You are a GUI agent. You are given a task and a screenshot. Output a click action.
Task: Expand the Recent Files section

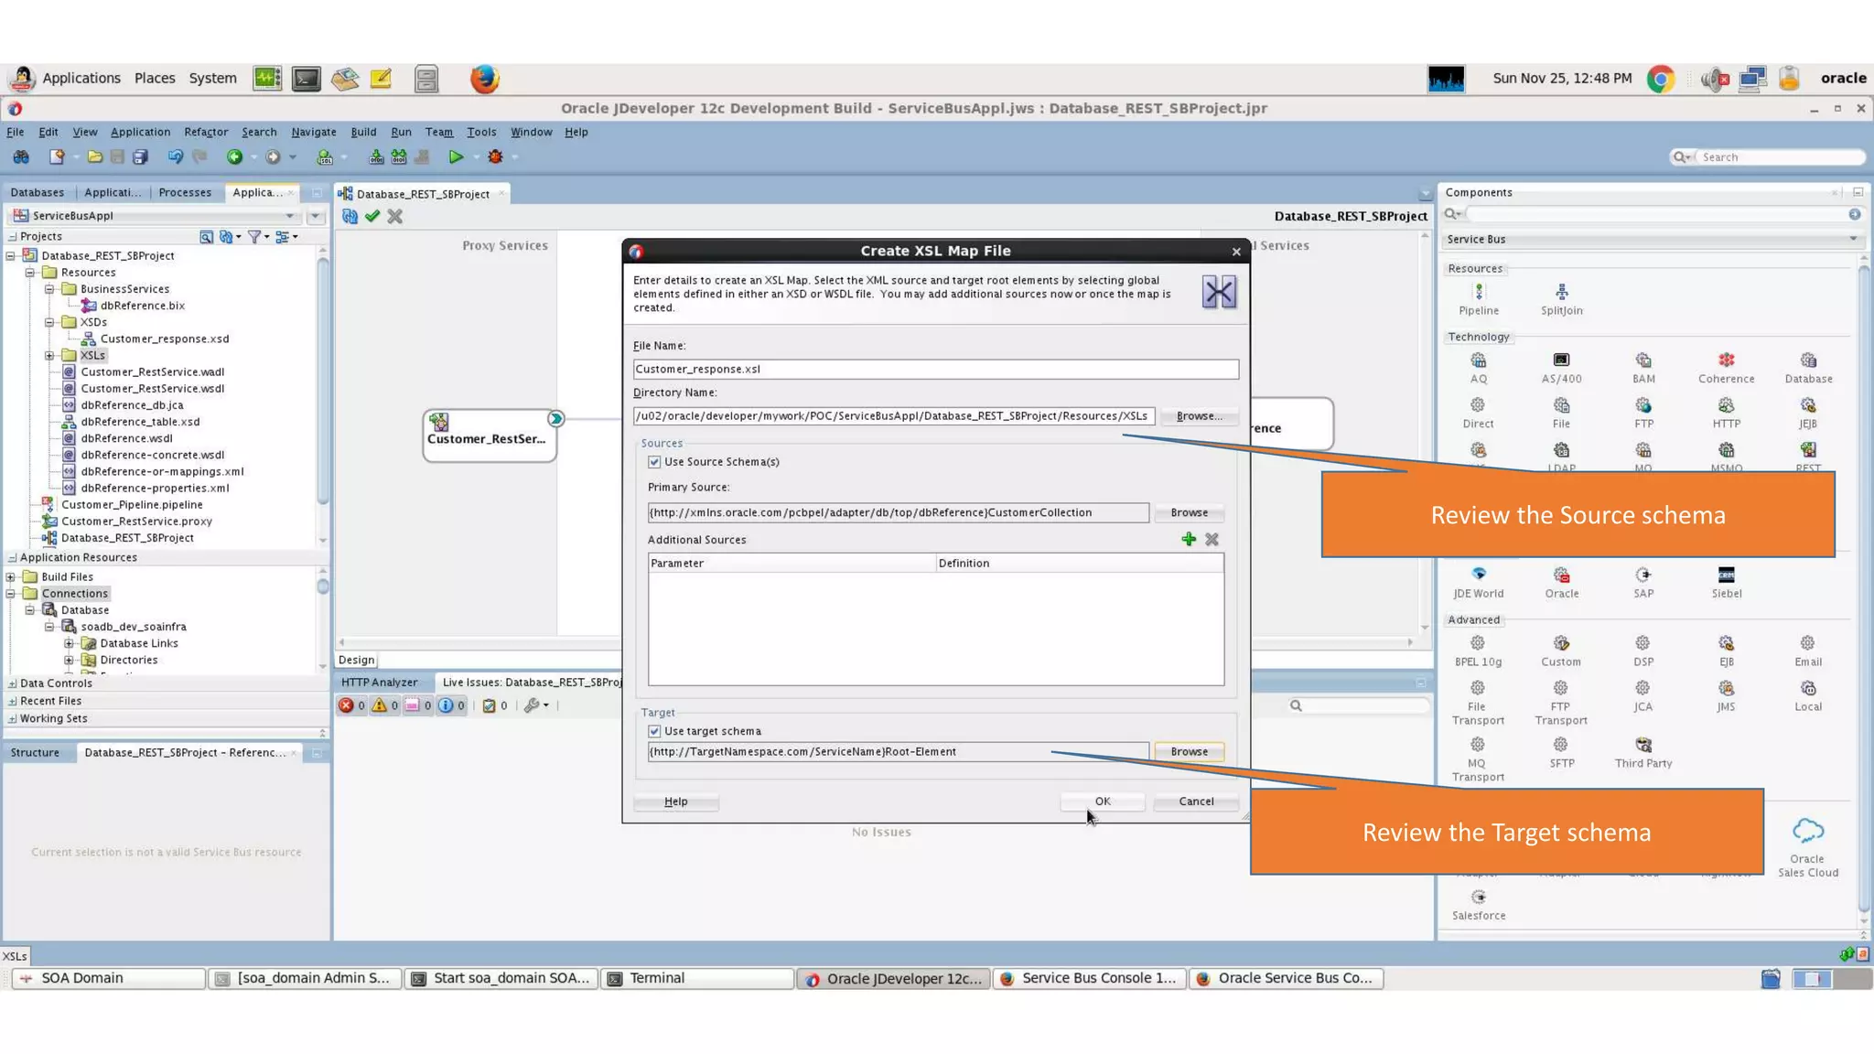click(x=12, y=701)
